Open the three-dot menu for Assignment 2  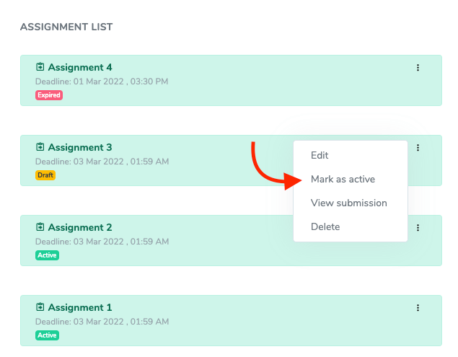(418, 228)
